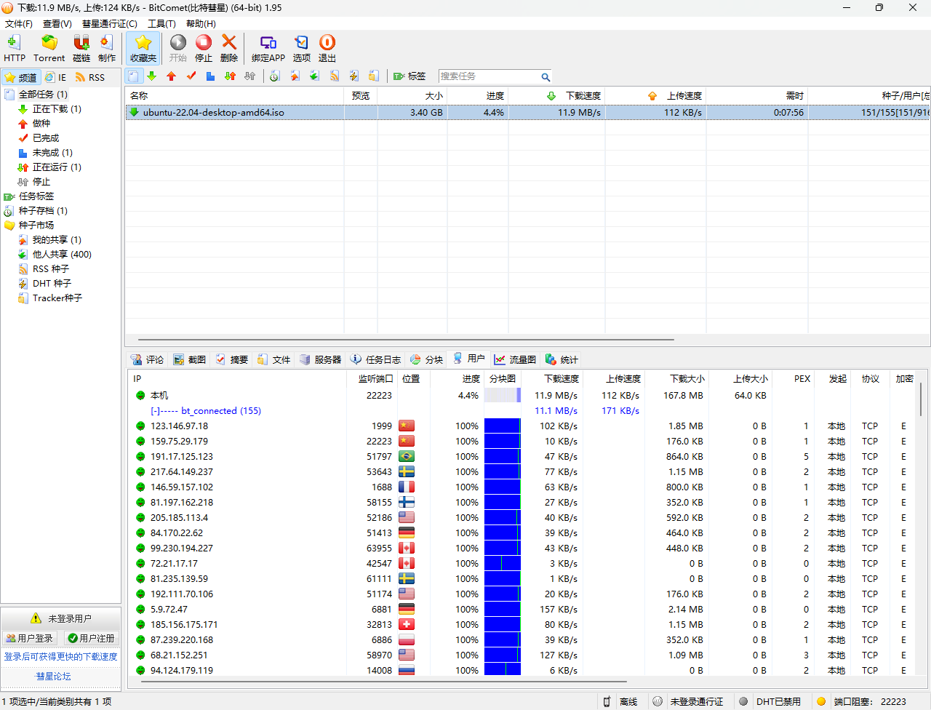Select 种子市场 in the sidebar tree
The height and width of the screenshot is (710, 931).
(36, 226)
